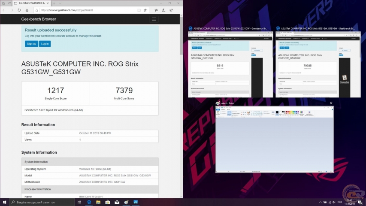Add page to favorites with star icon
The image size is (366, 206).
(145, 10)
